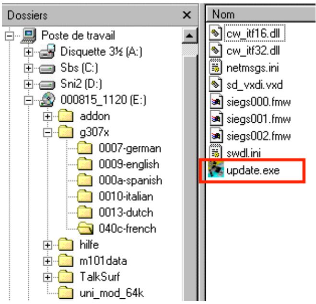Click the Sni2 (D:) hard drive icon
Viewport: 316px width, 304px height.
pos(47,84)
